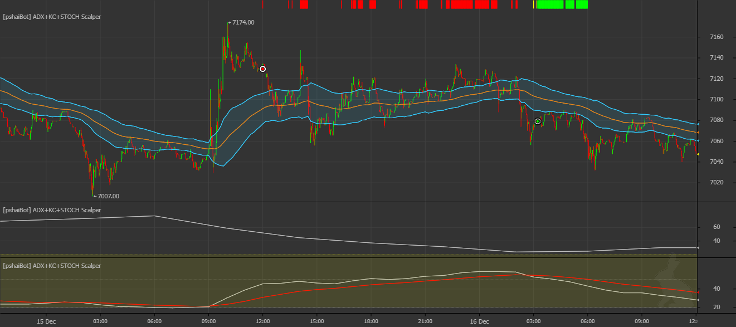Click the indicator title in the ADX panel
This screenshot has height=327, width=736.
pyautogui.click(x=52, y=210)
